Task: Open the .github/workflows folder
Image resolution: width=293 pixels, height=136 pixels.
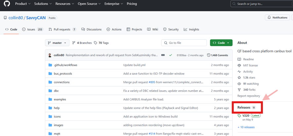Action: click(x=65, y=65)
